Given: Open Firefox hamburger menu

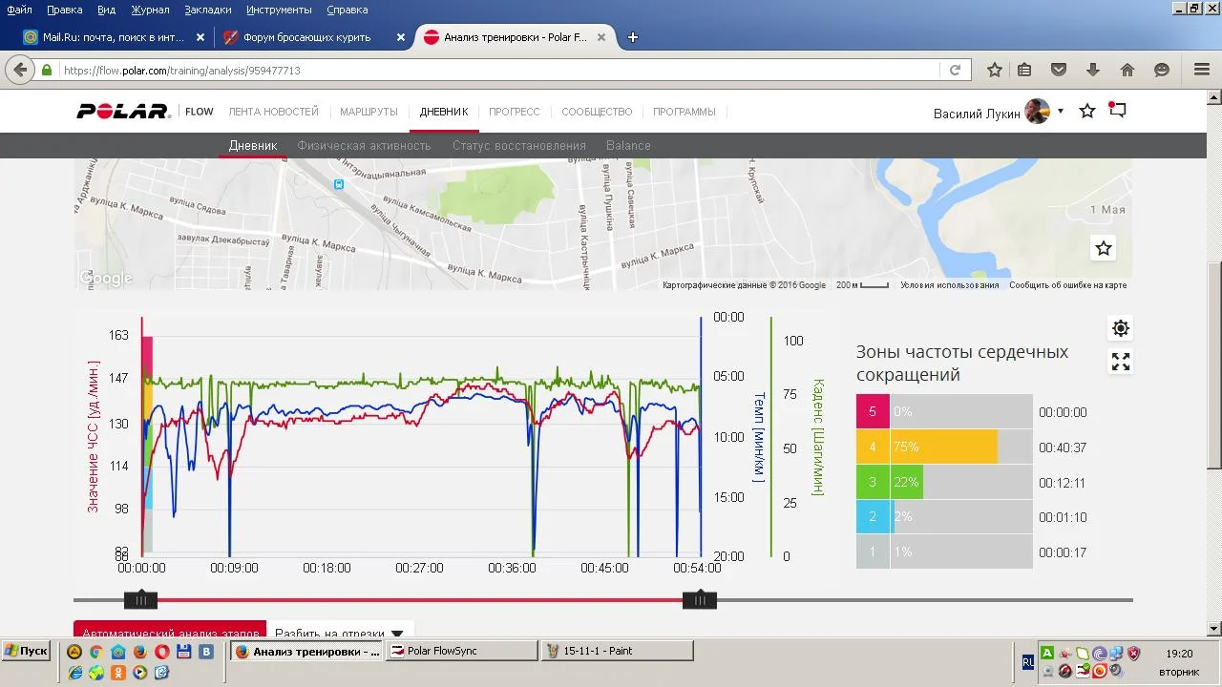Looking at the screenshot, I should (1202, 70).
